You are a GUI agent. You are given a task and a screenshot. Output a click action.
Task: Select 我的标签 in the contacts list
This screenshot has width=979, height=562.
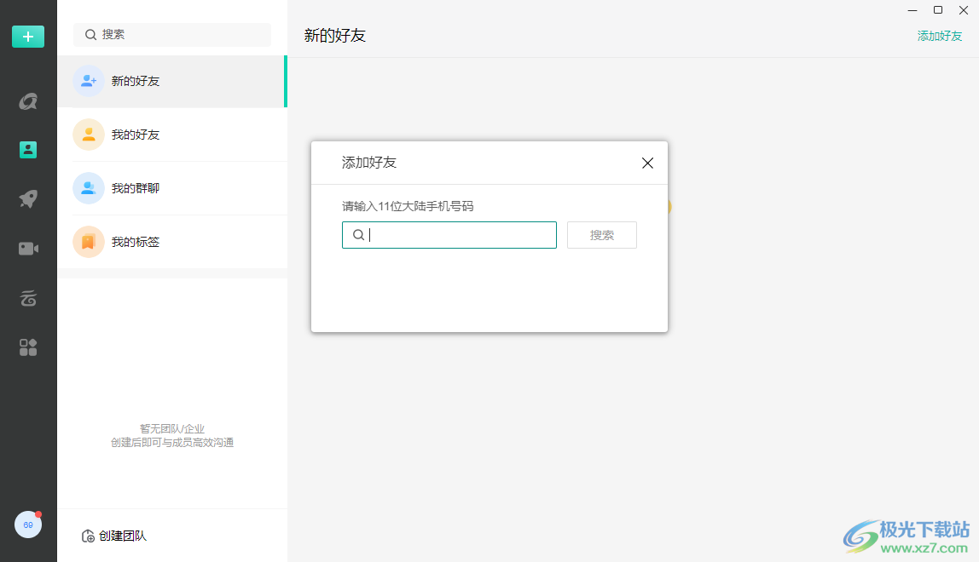172,242
